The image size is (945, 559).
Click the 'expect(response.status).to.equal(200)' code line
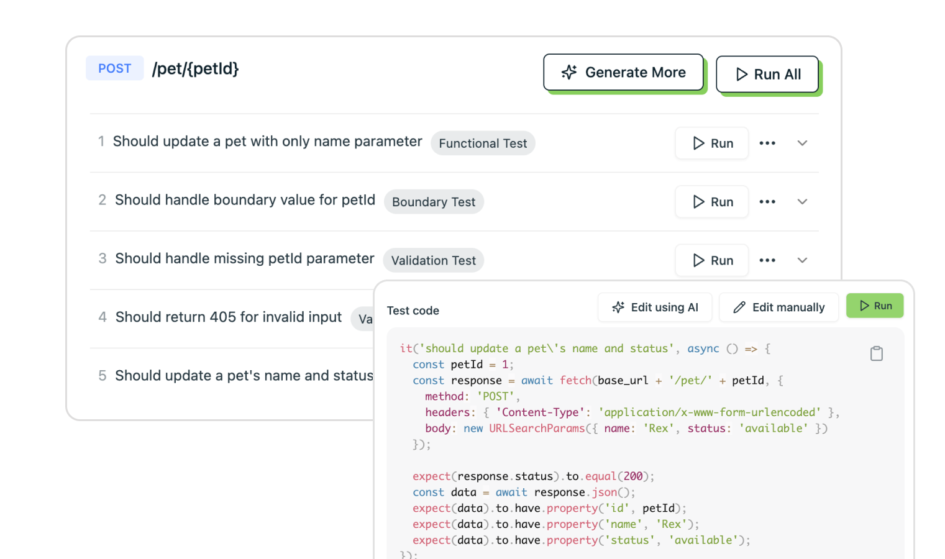[x=533, y=476]
